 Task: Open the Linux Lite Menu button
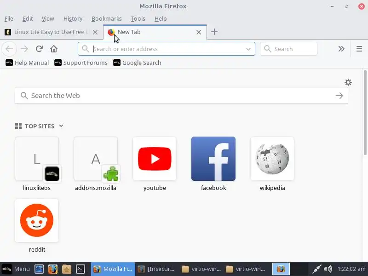coord(16,269)
